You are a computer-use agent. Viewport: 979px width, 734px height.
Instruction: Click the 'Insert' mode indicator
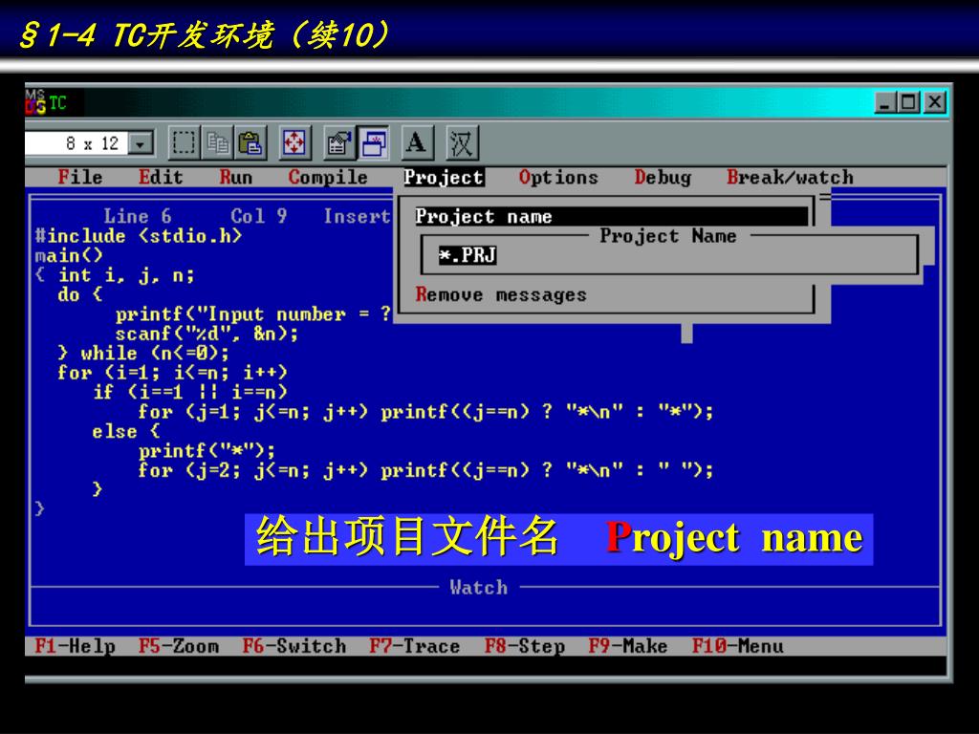coord(357,216)
